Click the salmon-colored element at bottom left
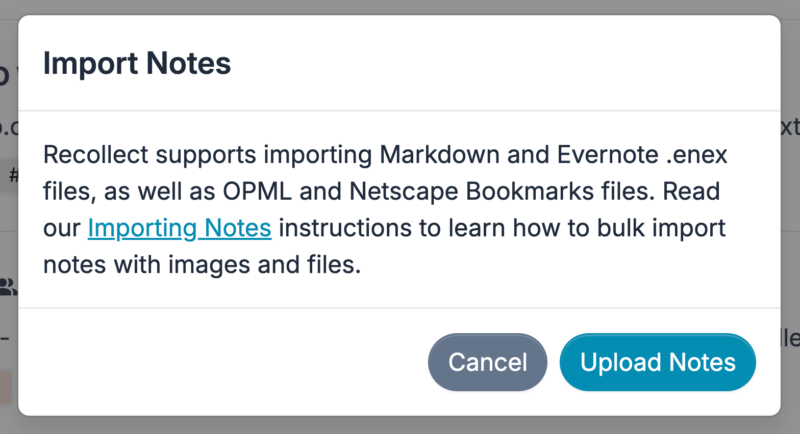The image size is (800, 434). pos(6,387)
